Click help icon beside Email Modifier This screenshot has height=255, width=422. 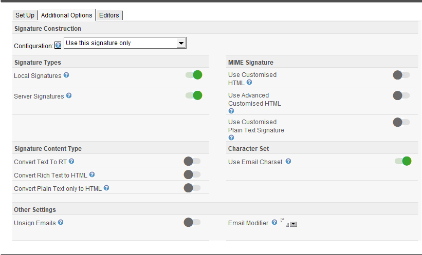274,223
